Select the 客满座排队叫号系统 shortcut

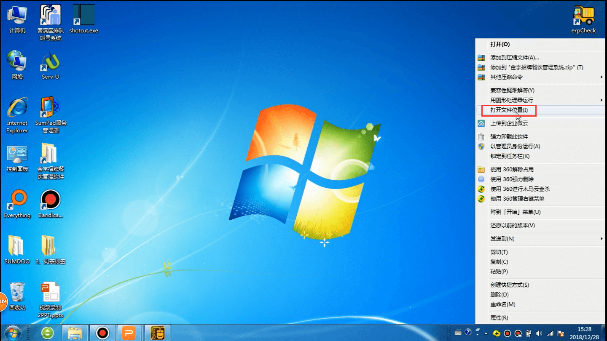51,23
